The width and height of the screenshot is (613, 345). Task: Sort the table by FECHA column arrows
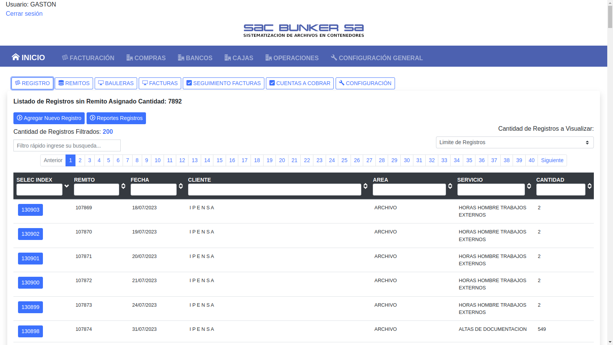click(x=181, y=186)
